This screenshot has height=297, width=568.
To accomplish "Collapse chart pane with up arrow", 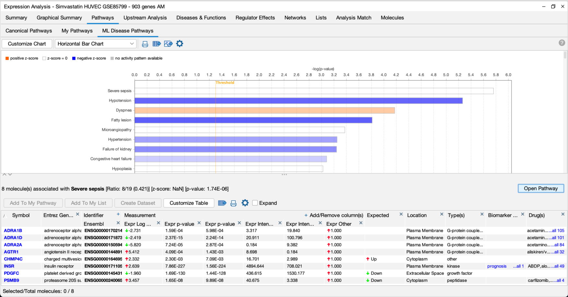I will coord(5,174).
